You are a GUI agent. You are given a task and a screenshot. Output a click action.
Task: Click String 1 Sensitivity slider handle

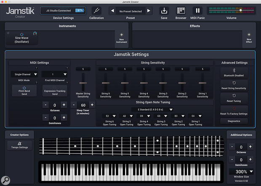pos(202,83)
